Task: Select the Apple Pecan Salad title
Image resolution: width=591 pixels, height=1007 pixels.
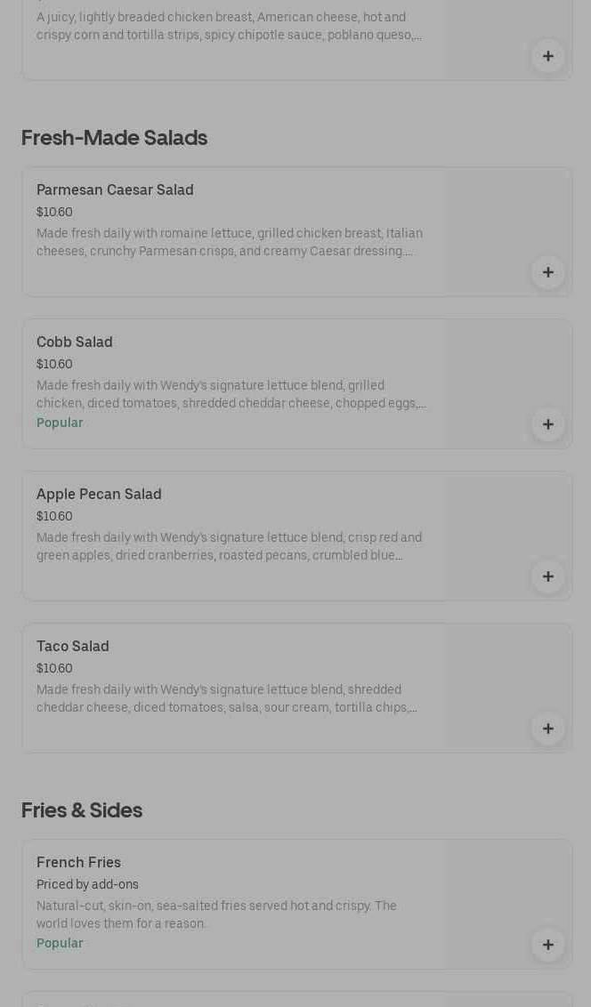Action: click(99, 494)
